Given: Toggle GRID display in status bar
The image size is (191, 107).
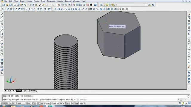Looking at the screenshot, I should coord(34,103).
